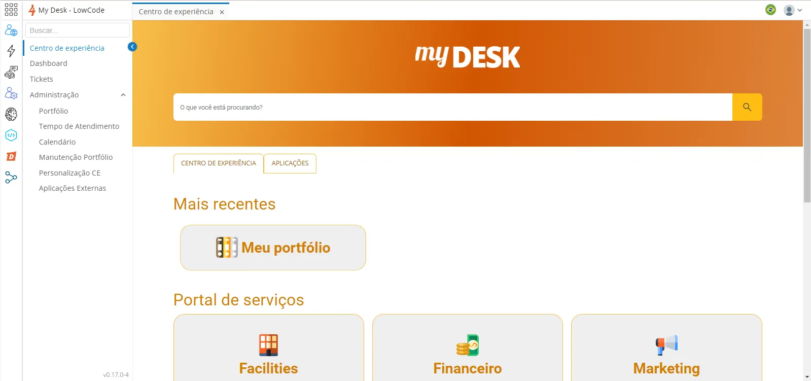Open the chat support headset icon
This screenshot has height=381, width=811.
click(x=11, y=73)
